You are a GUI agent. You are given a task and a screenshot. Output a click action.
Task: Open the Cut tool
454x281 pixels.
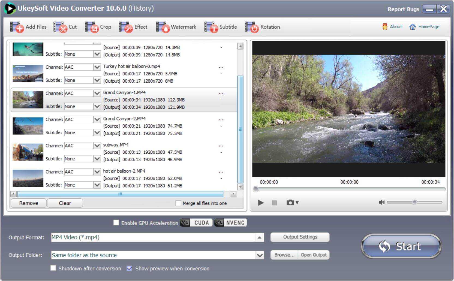[x=60, y=27]
